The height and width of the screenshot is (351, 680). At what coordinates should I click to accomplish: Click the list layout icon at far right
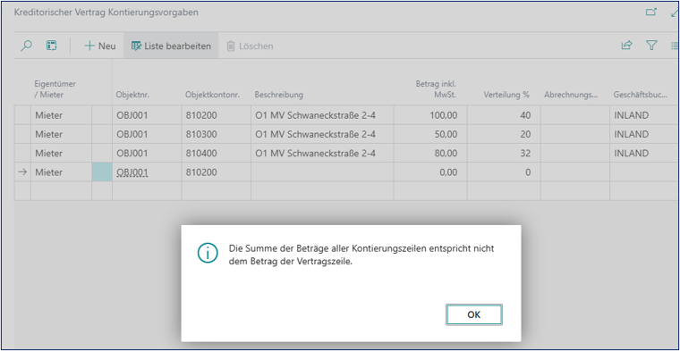click(675, 46)
